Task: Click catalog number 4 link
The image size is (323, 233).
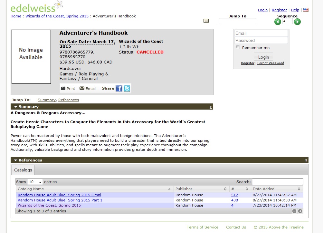Action: pos(233,205)
